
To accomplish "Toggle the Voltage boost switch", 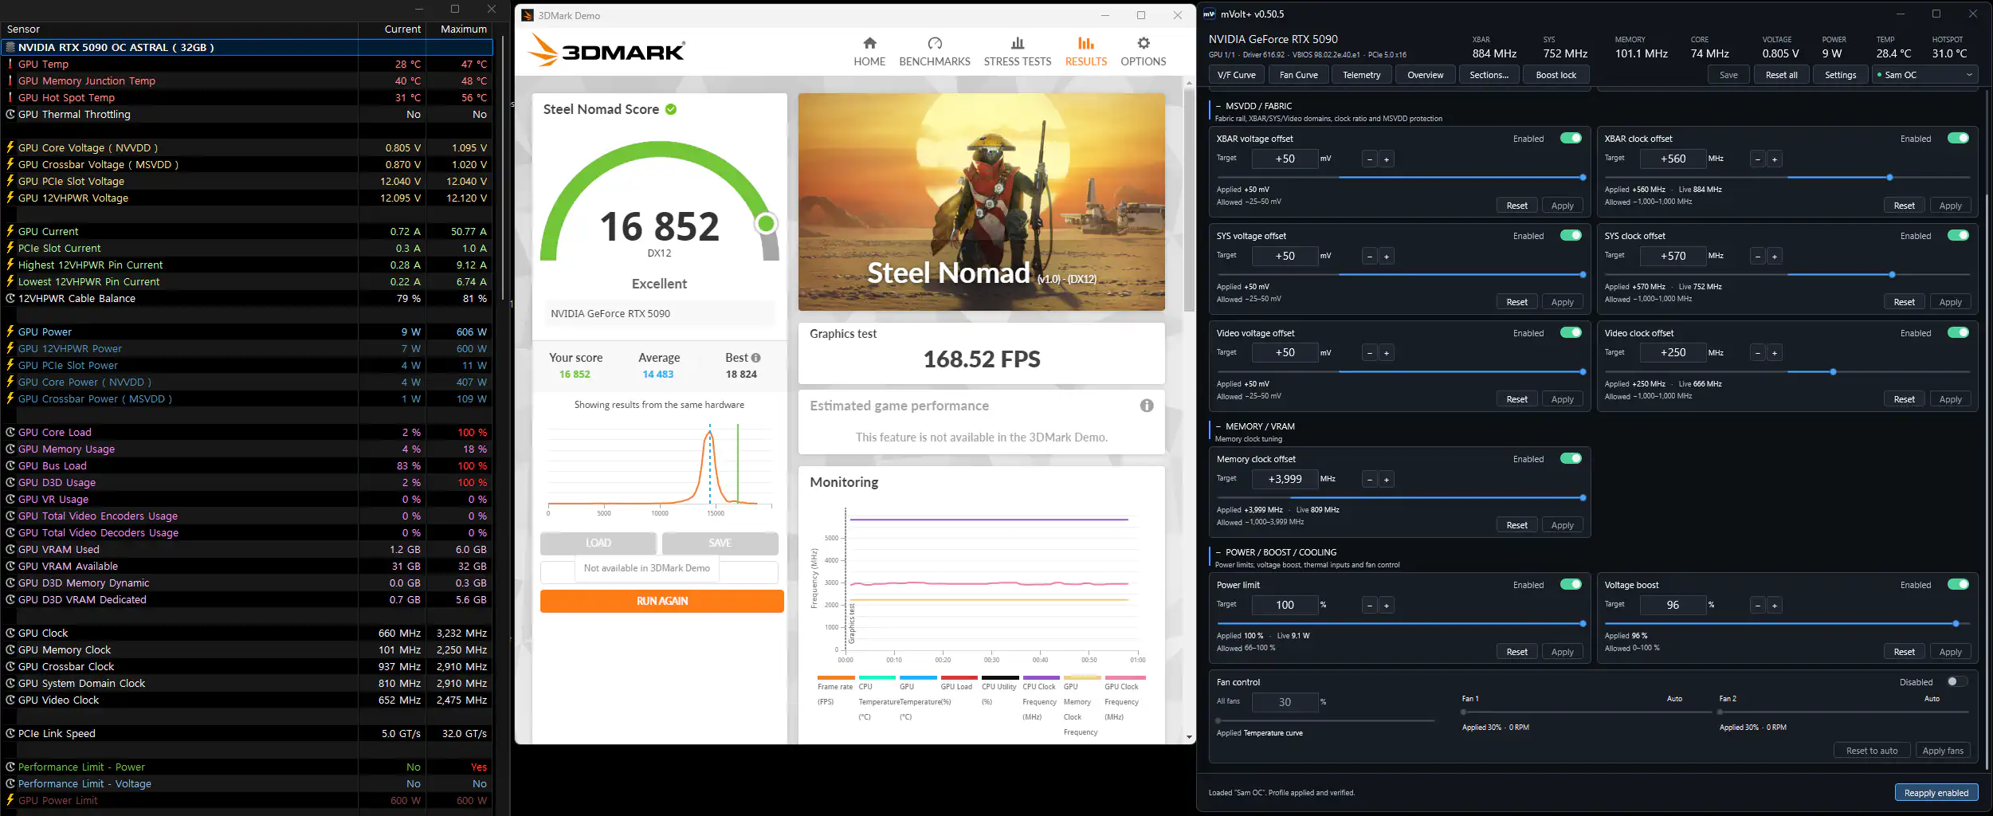I will (x=1958, y=584).
